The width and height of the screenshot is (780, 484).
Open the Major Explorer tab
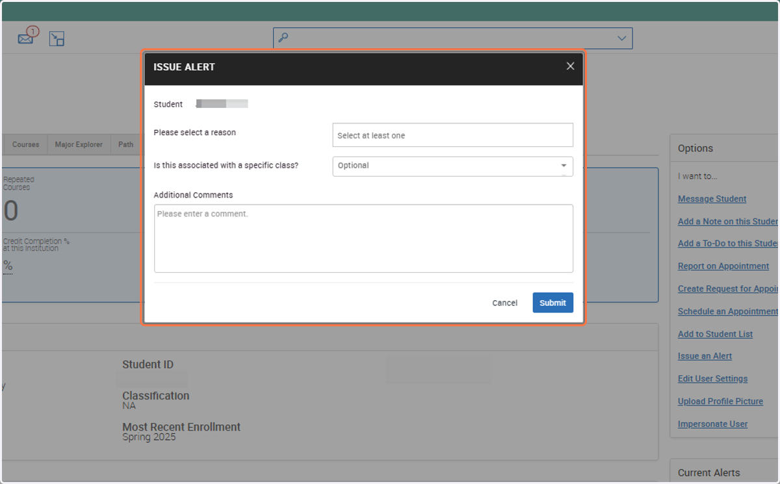[x=79, y=144]
